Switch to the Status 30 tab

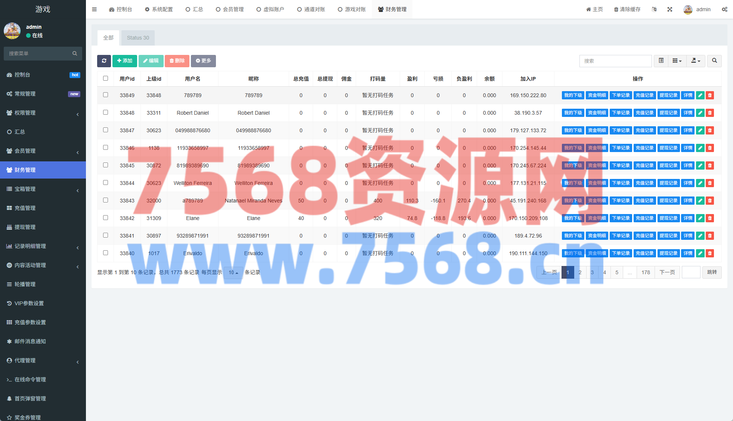[x=138, y=38]
